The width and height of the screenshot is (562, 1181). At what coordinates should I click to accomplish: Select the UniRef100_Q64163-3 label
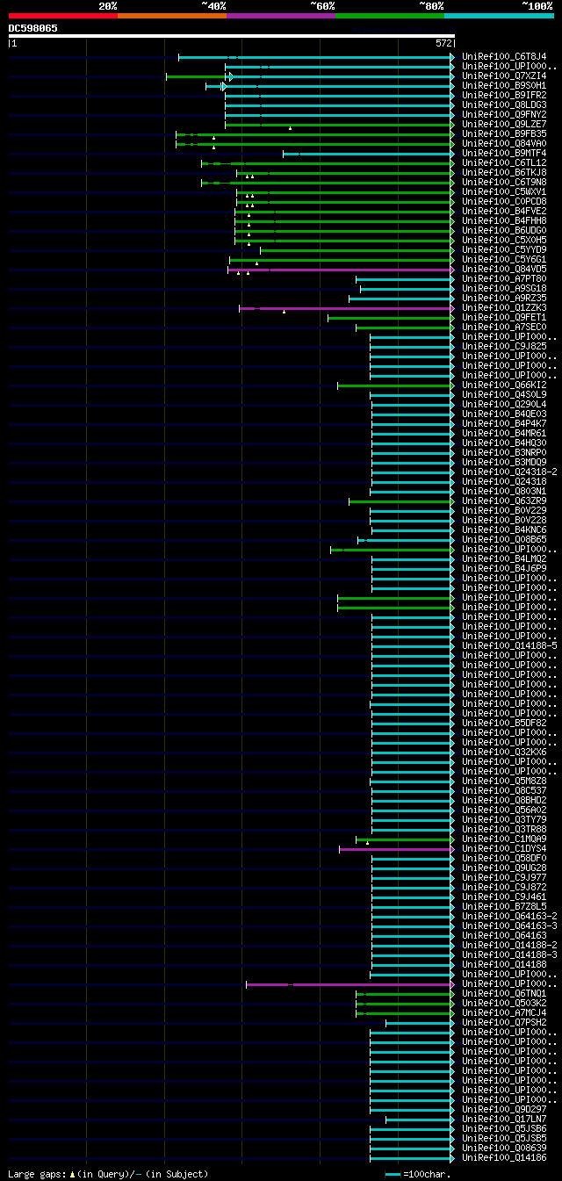[509, 925]
